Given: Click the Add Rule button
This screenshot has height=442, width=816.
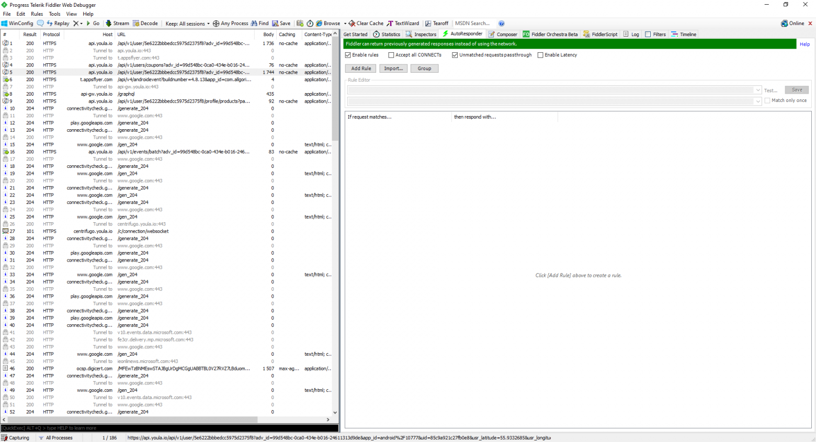Looking at the screenshot, I should tap(361, 69).
